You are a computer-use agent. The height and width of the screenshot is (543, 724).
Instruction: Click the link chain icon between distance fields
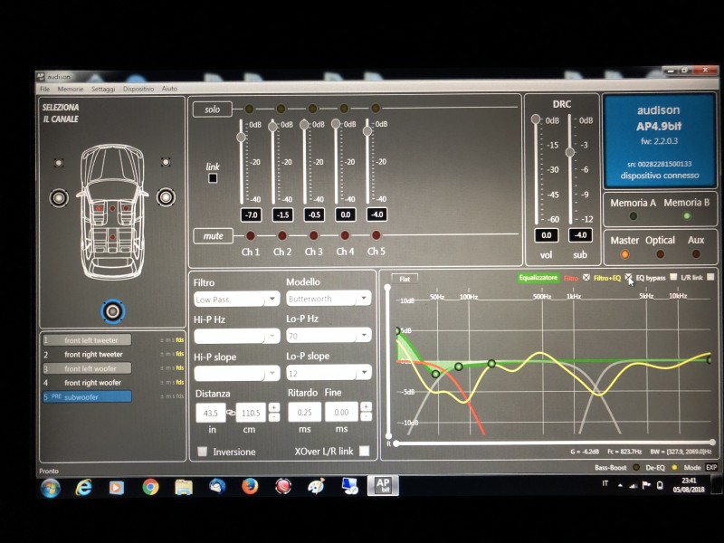(231, 413)
